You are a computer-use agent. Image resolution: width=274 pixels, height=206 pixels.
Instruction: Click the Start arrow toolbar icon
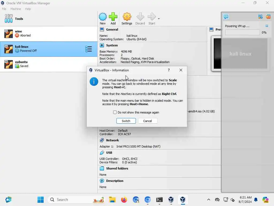pyautogui.click(x=151, y=19)
